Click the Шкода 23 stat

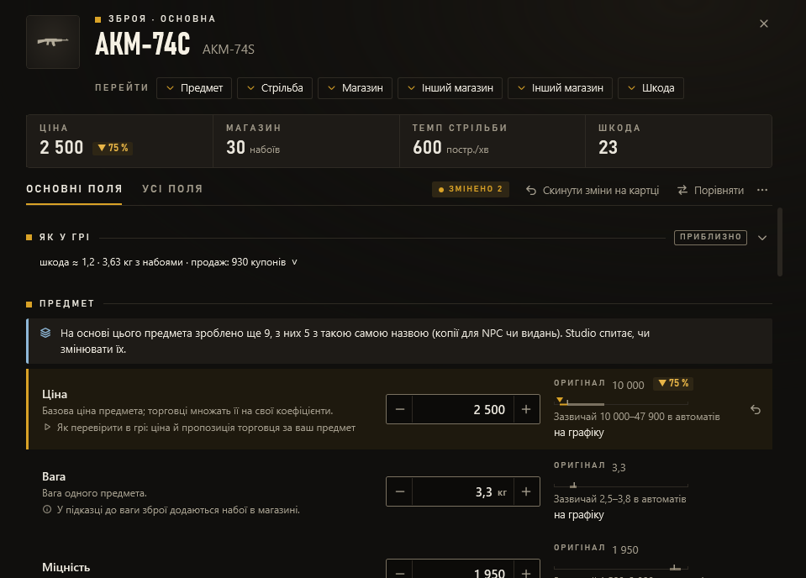tap(678, 141)
